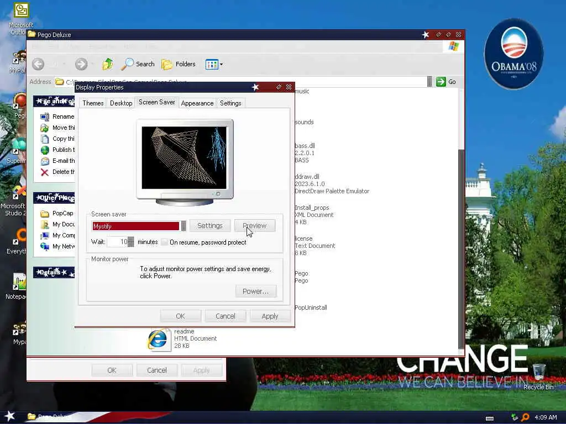The width and height of the screenshot is (566, 424).
Task: Click the red X Delete task icon
Action: pos(44,172)
